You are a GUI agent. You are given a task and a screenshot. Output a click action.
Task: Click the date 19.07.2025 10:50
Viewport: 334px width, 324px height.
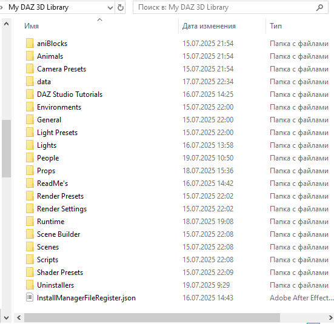(208, 158)
